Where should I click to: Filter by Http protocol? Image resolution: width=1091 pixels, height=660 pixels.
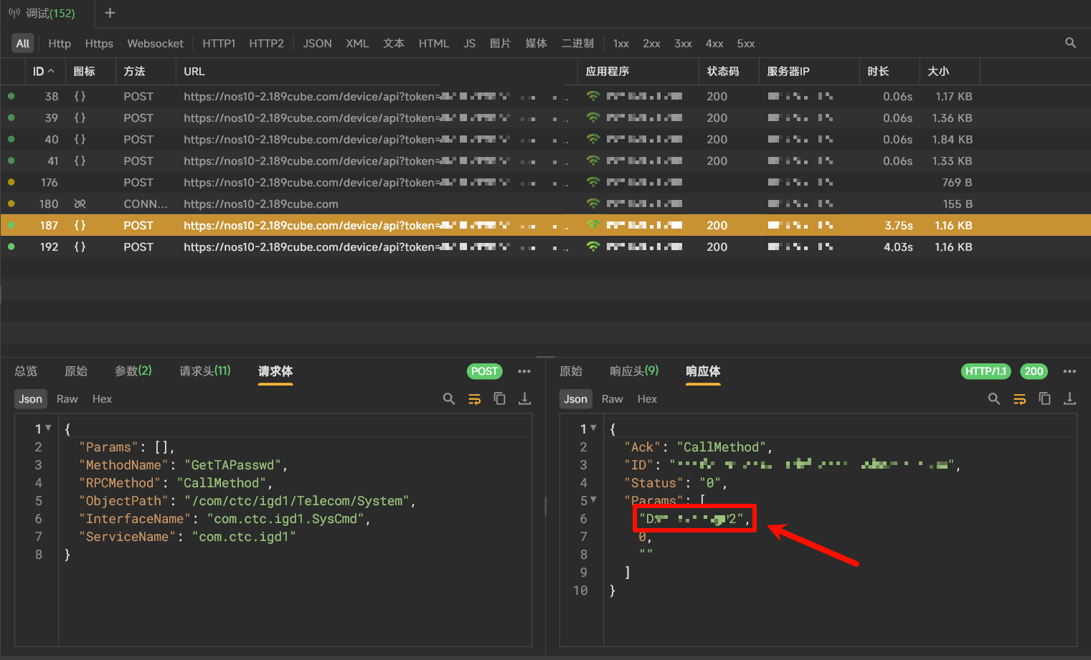60,43
